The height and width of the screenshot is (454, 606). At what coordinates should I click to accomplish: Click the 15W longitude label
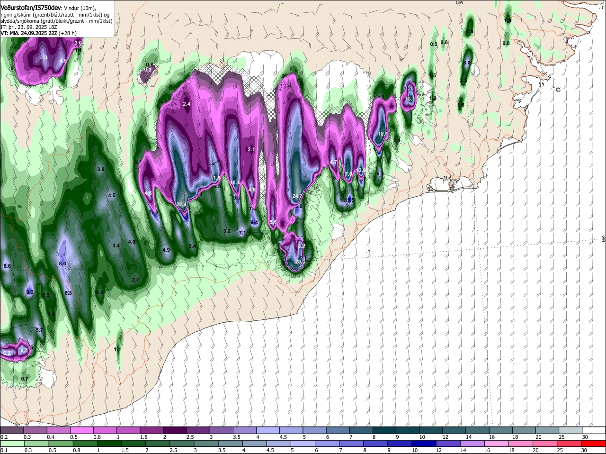tap(459, 2)
